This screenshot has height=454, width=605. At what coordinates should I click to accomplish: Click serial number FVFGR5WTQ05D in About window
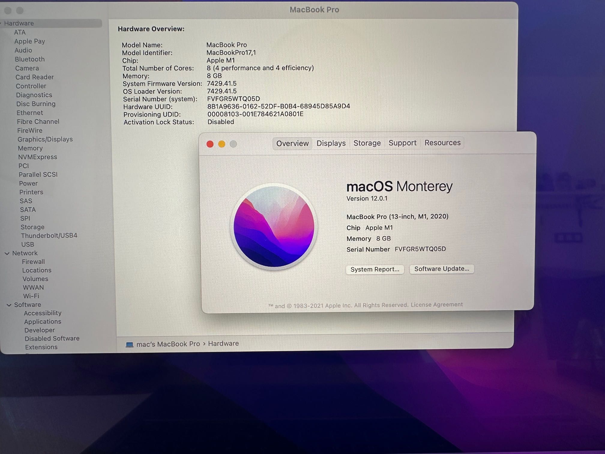(420, 249)
